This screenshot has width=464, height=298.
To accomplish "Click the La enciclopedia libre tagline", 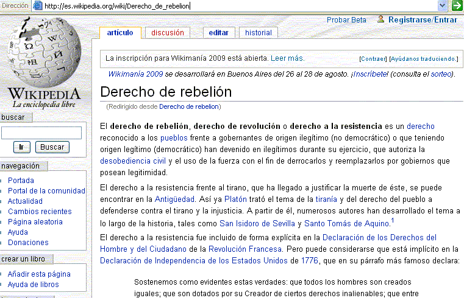I will pyautogui.click(x=44, y=105).
